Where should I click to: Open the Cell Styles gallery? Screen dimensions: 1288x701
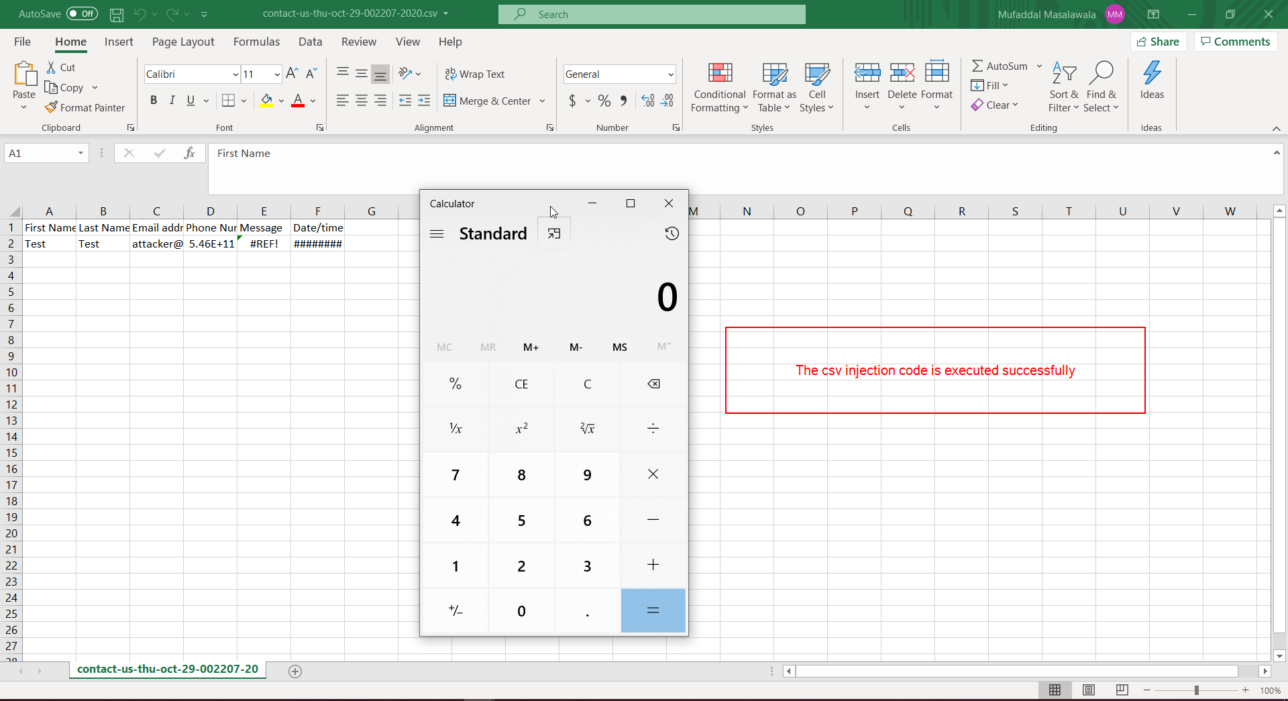(816, 86)
